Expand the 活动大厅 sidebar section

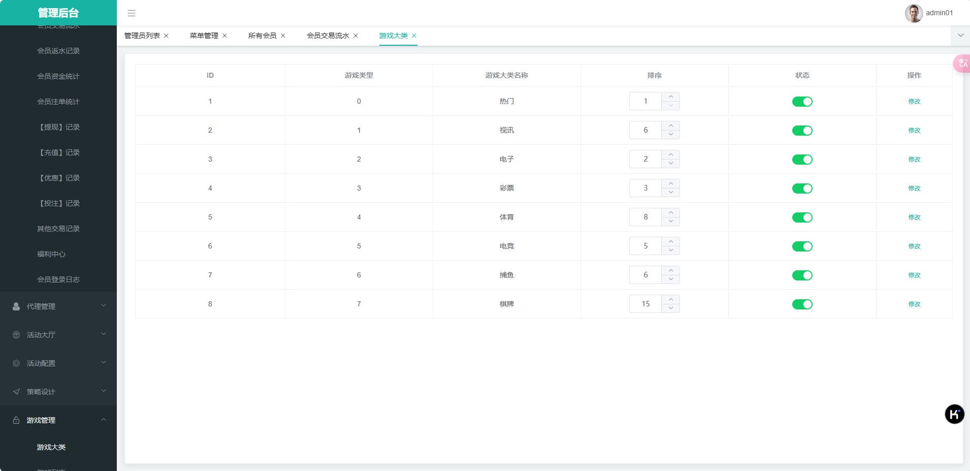coord(58,335)
